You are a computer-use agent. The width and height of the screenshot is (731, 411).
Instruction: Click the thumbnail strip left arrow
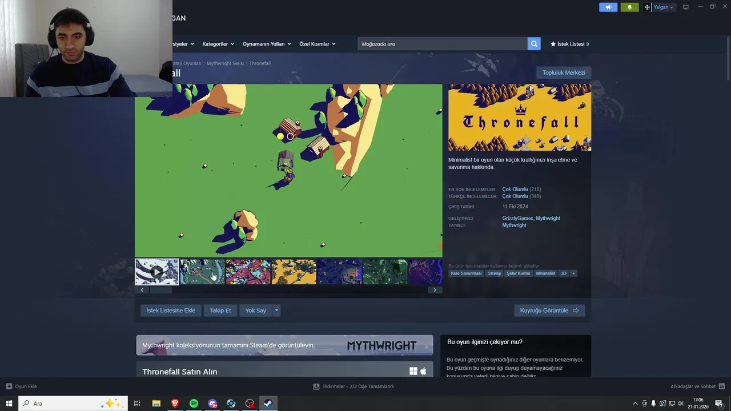click(x=142, y=290)
